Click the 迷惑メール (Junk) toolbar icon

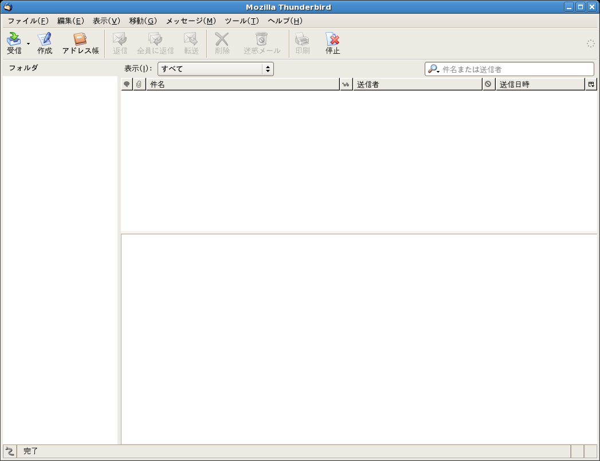(x=262, y=43)
